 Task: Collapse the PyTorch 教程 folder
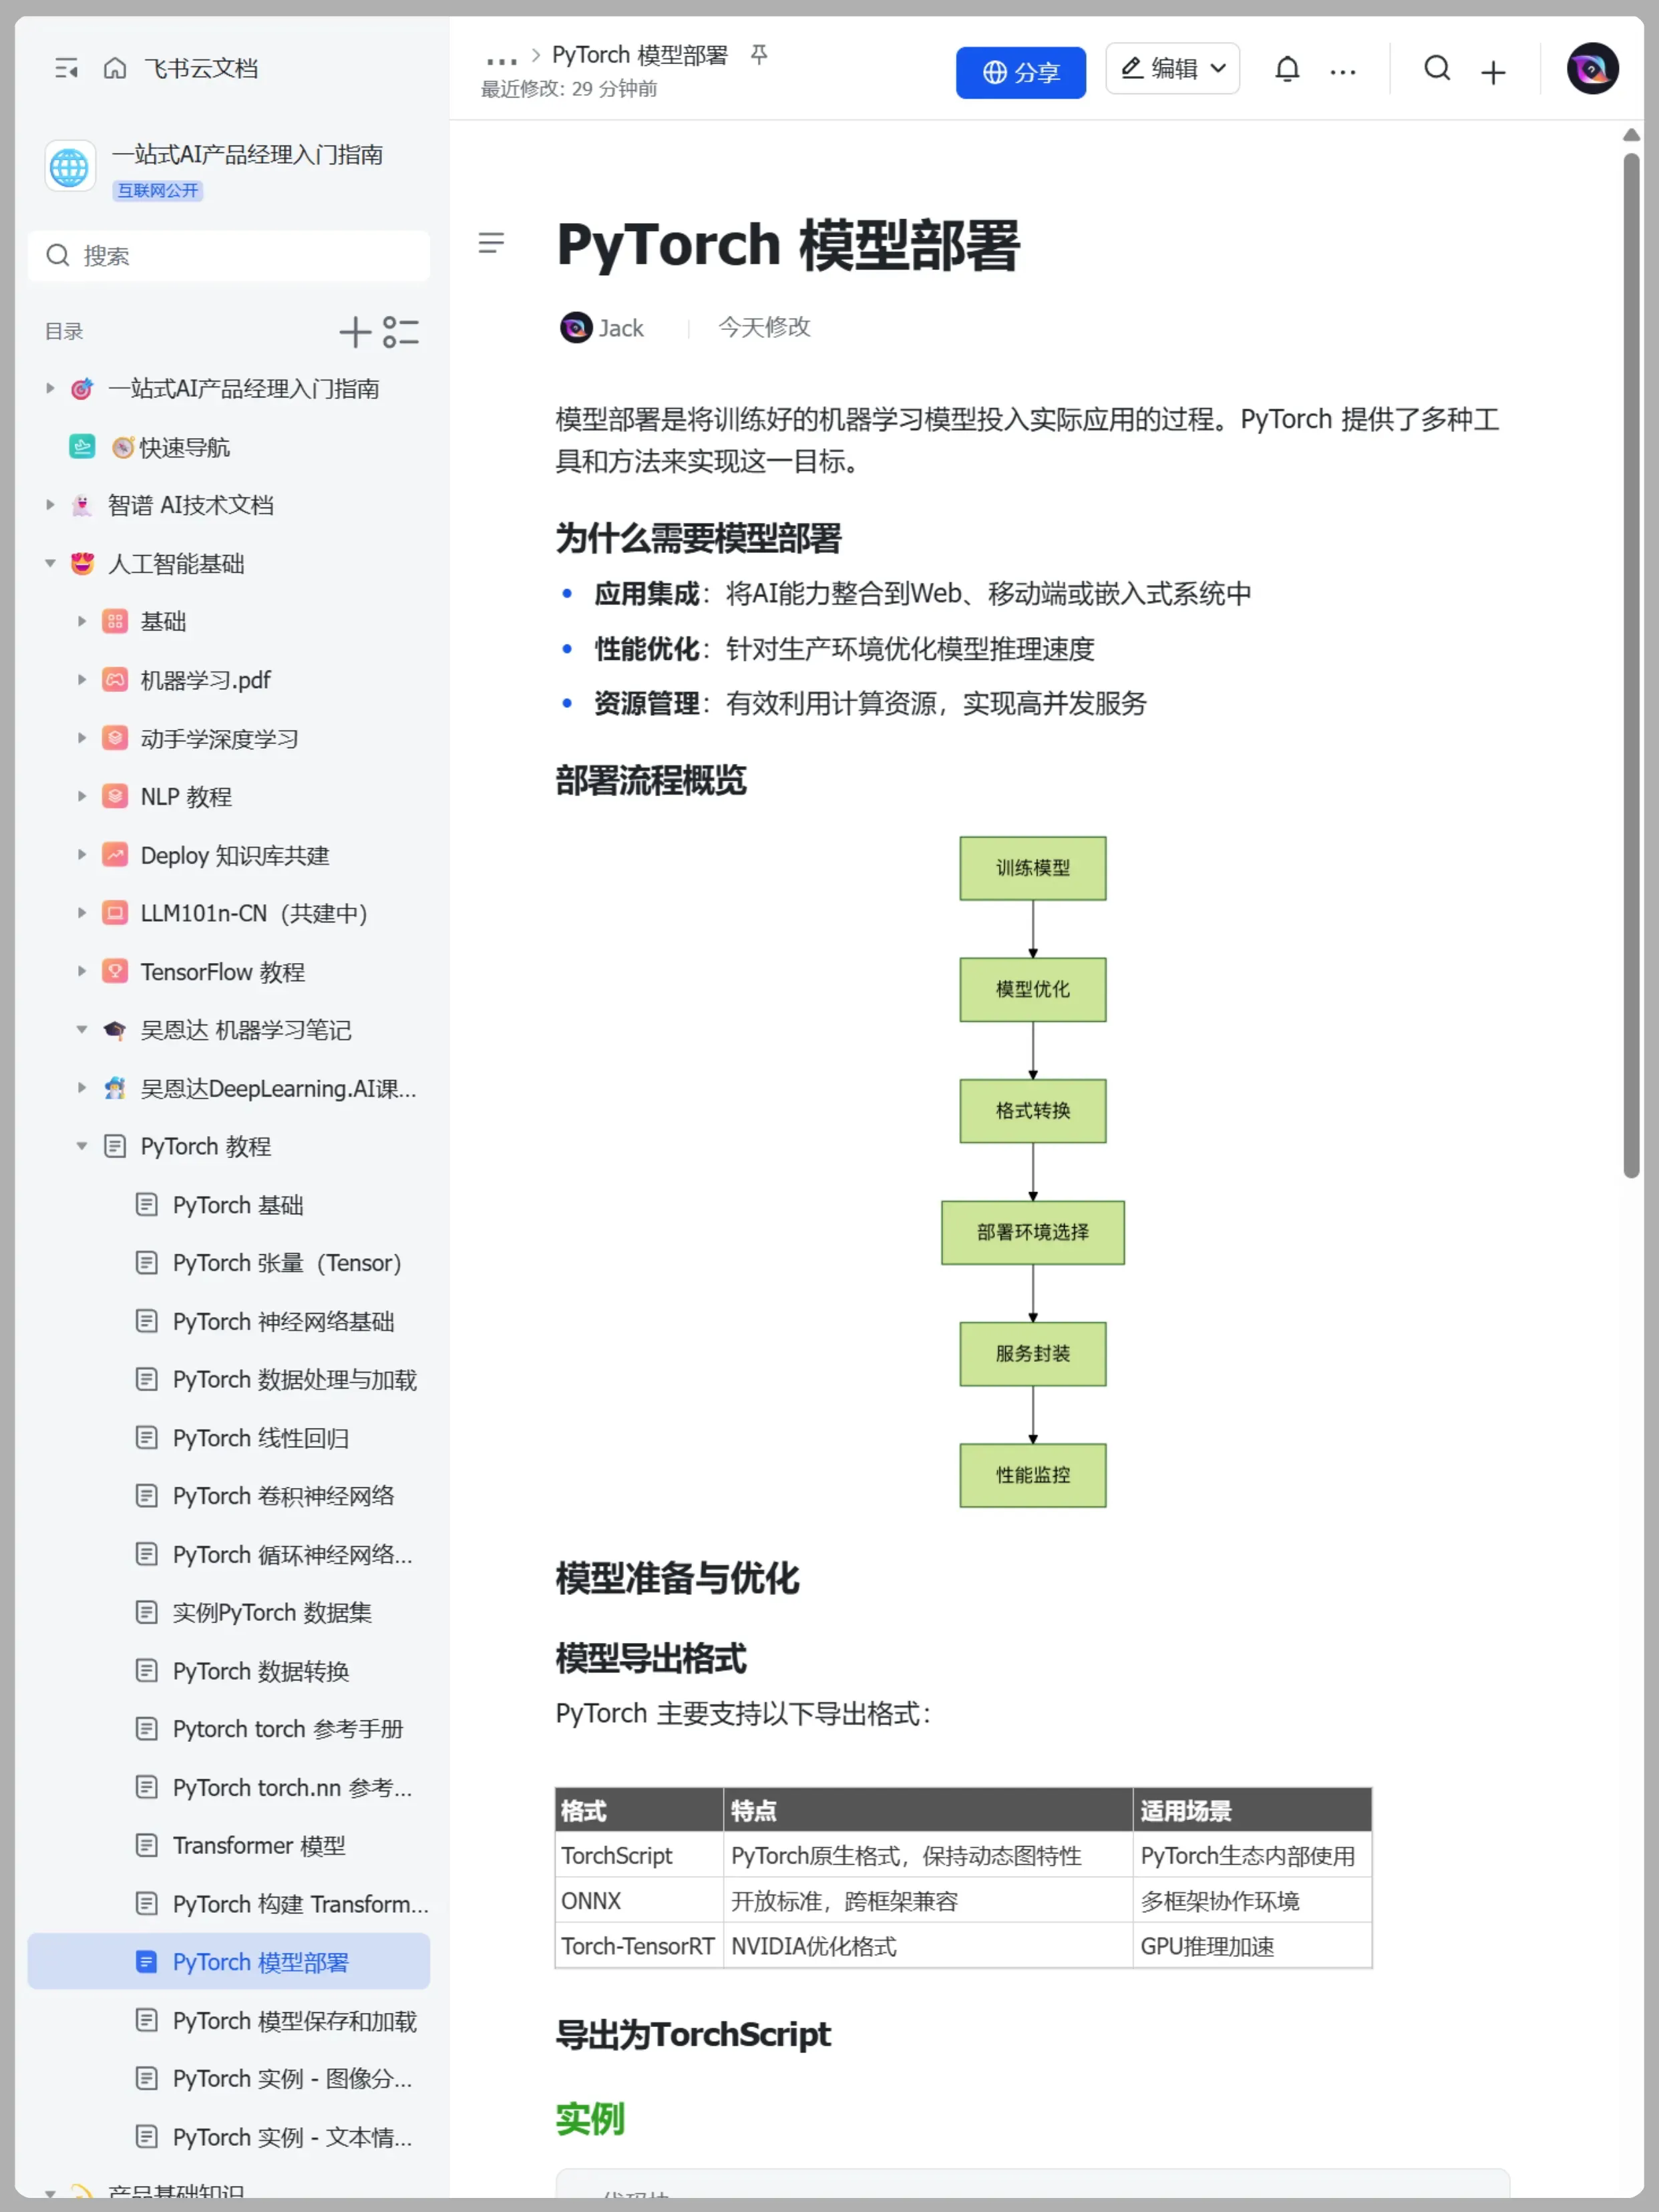(82, 1146)
